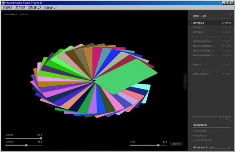Screen dimensions: 235x152
Task: Click the black pivot hole at fan center
Action: (x=94, y=81)
